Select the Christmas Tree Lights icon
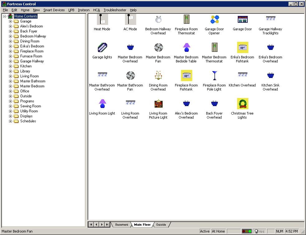 (x=242, y=104)
